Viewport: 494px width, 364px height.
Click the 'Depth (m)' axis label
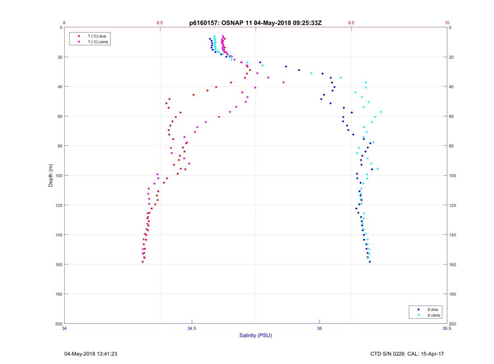(51, 175)
